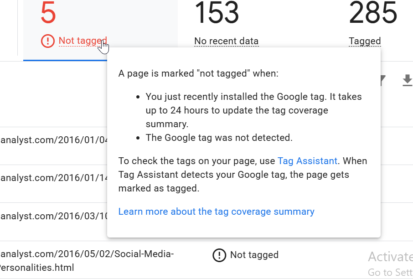
Task: Open Learn more about the tag coverage summary
Action: click(216, 211)
